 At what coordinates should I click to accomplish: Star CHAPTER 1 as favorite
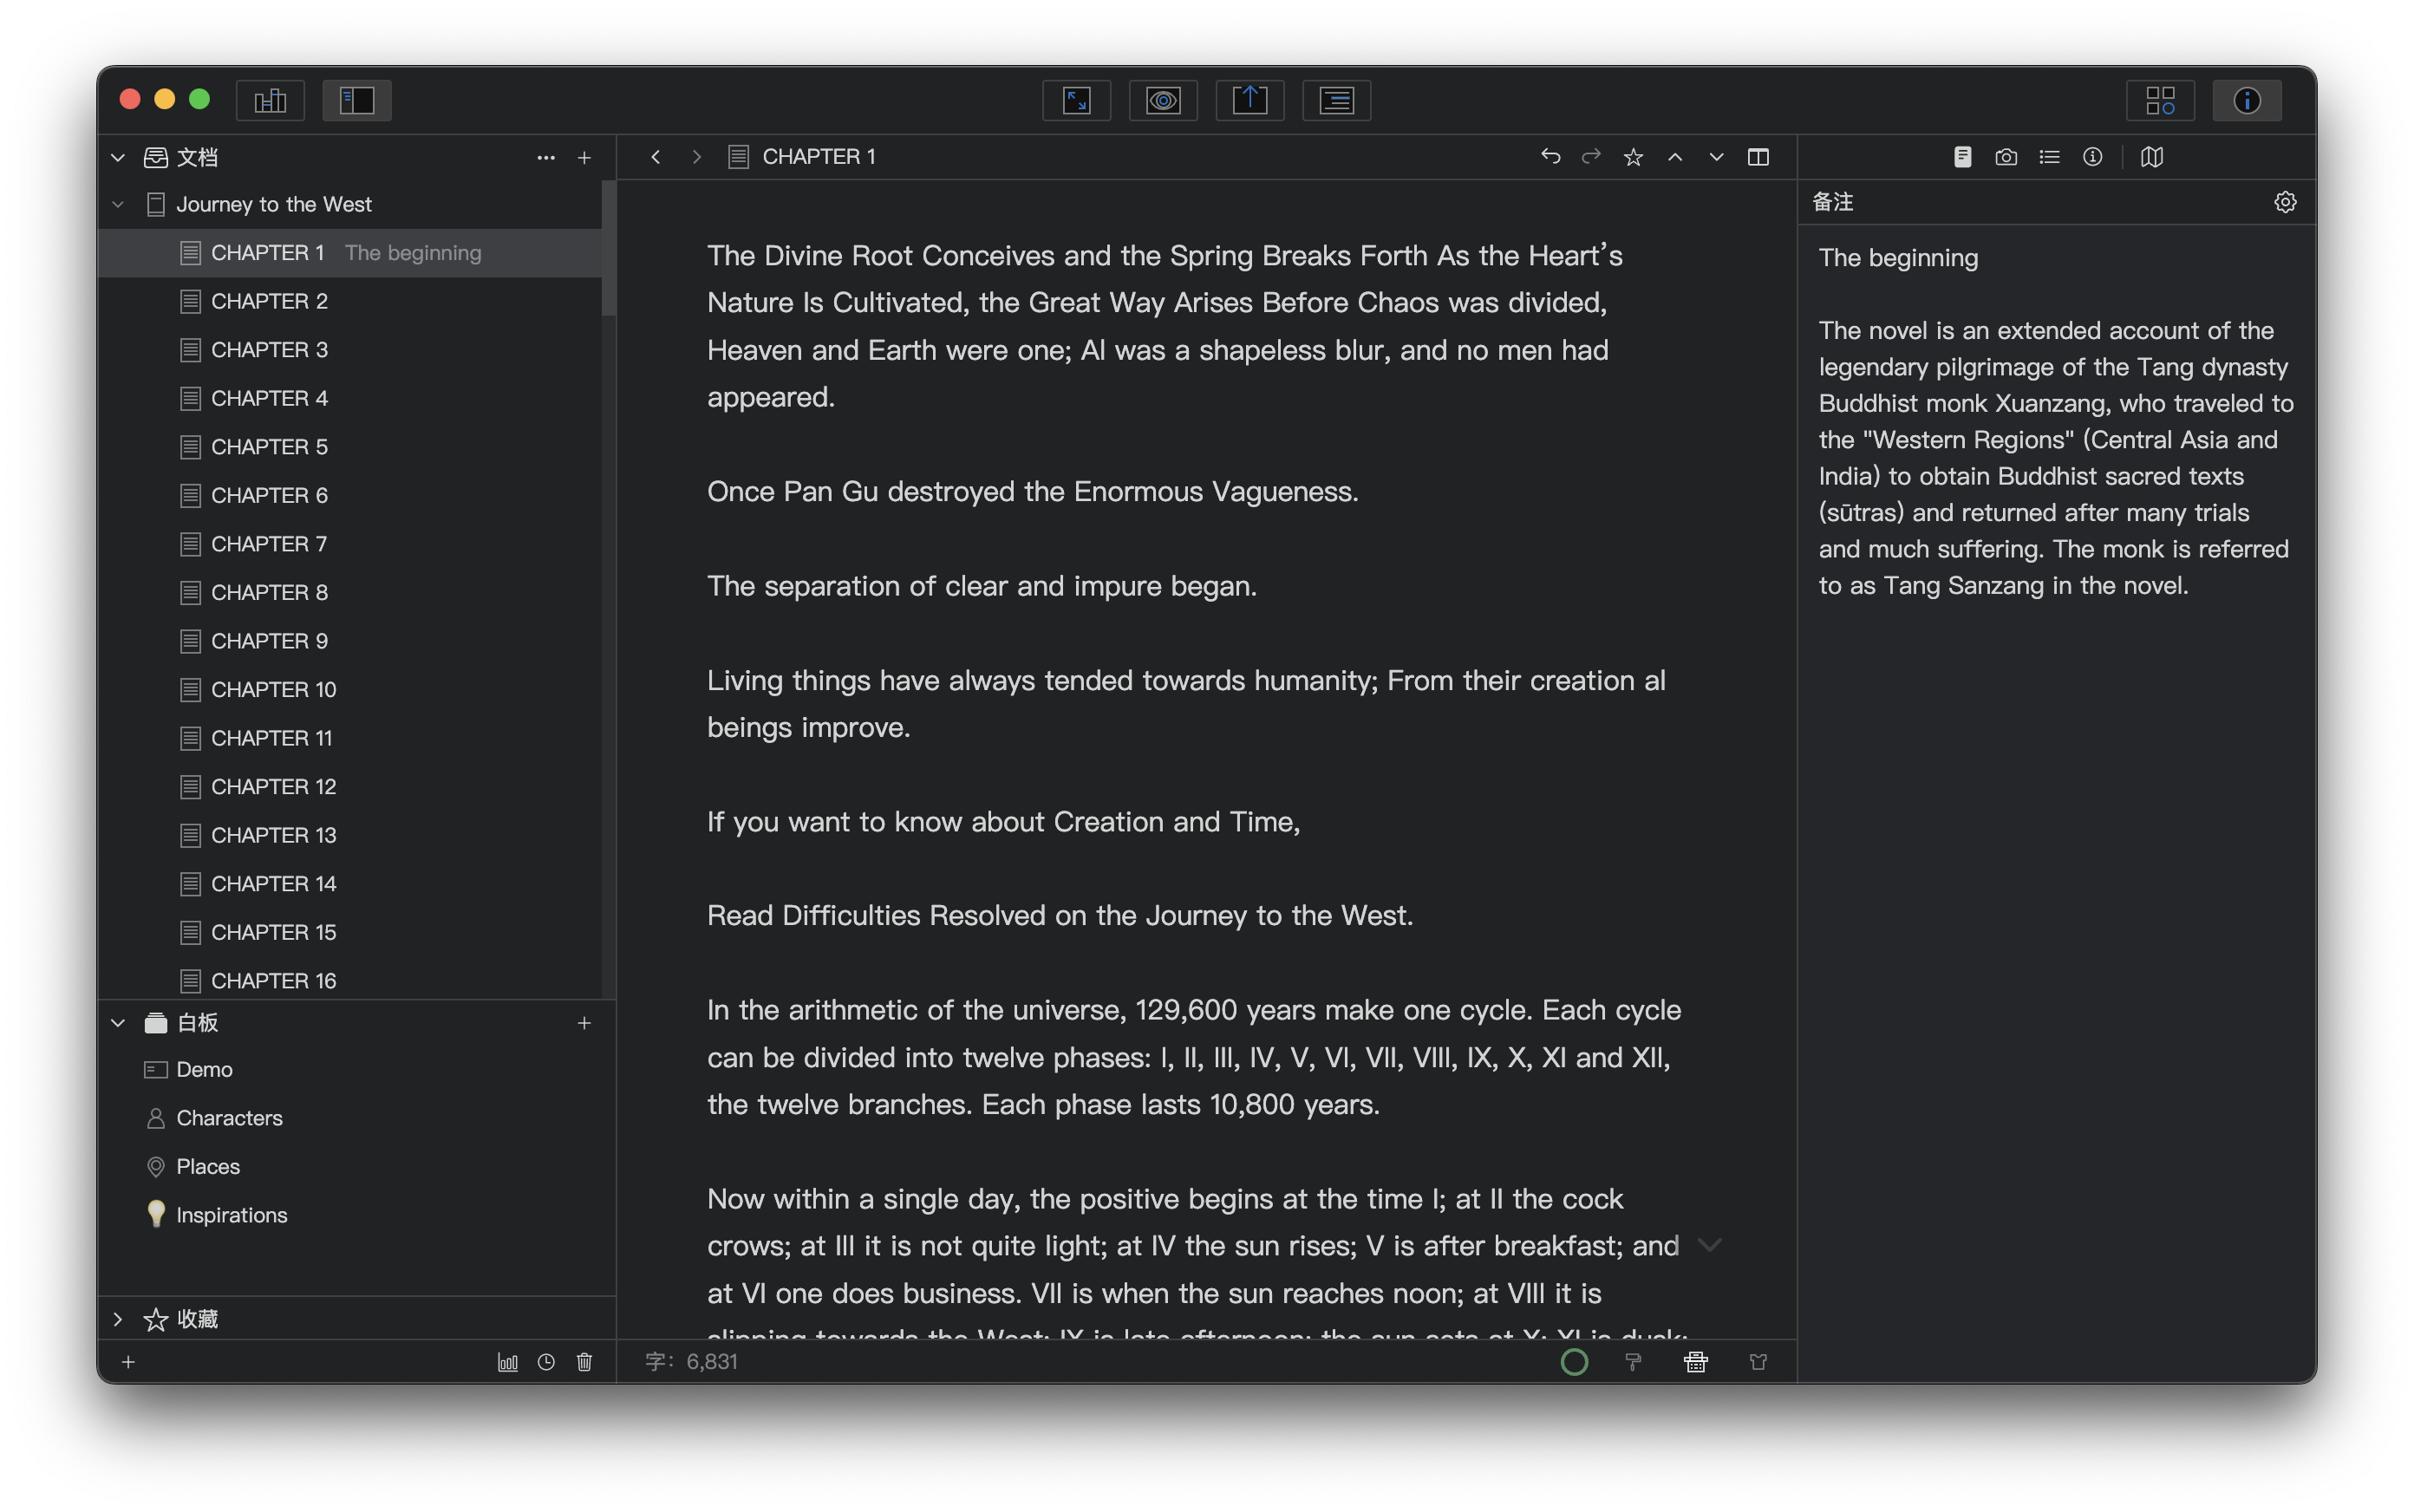pyautogui.click(x=1633, y=157)
